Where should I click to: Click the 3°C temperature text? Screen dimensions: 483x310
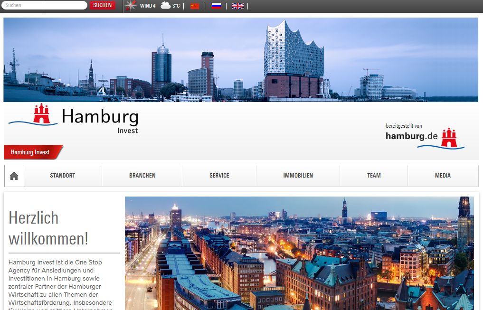coord(176,6)
